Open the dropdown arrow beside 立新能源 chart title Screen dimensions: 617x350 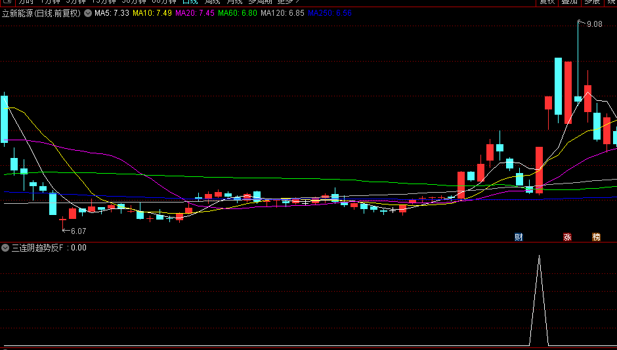pyautogui.click(x=88, y=13)
